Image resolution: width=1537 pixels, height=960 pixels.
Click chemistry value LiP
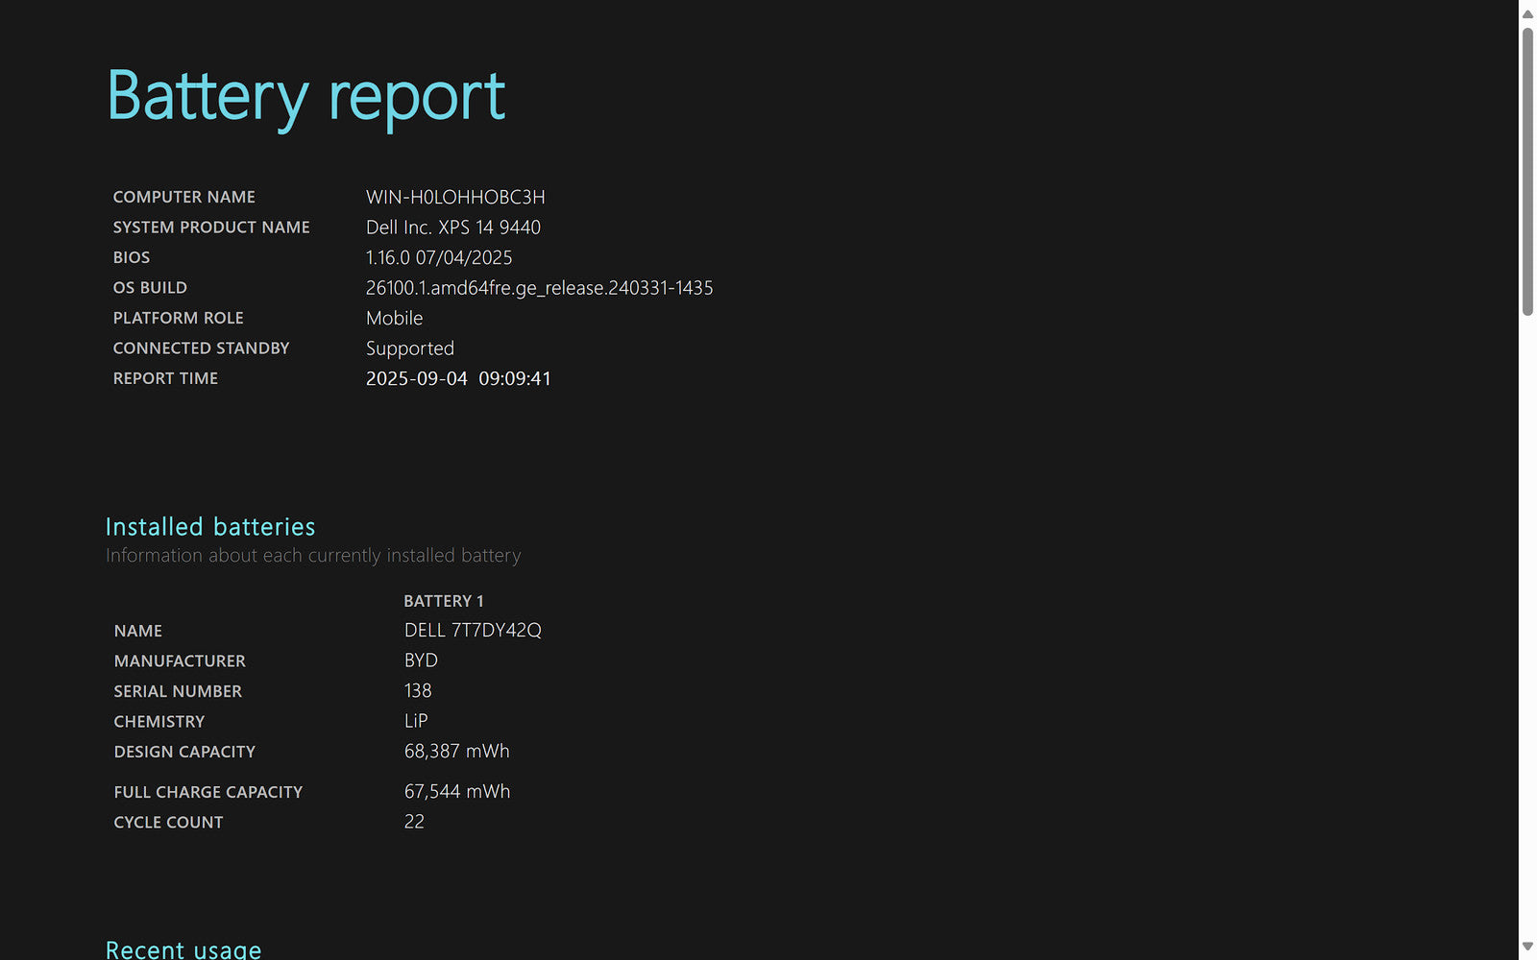416,721
